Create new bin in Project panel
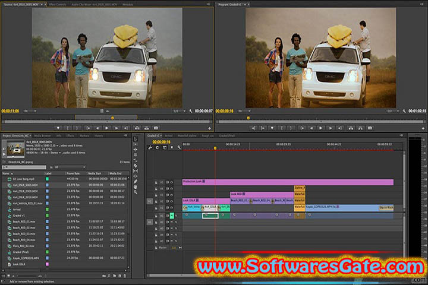 pos(115,276)
